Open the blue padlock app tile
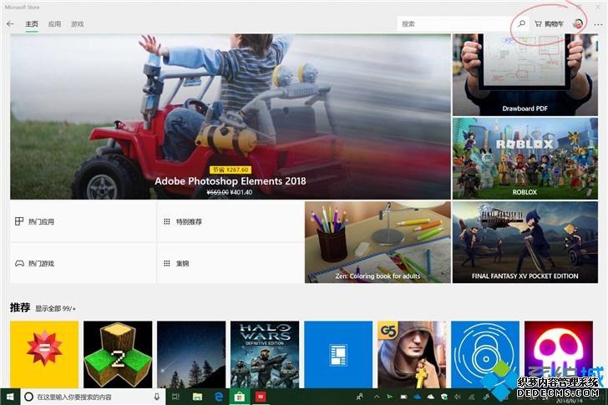 point(485,354)
